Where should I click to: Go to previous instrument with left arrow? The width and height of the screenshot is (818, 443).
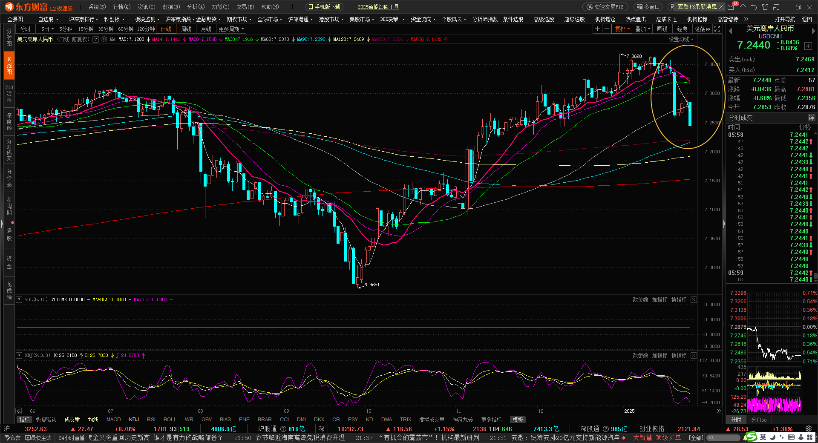pos(730,31)
